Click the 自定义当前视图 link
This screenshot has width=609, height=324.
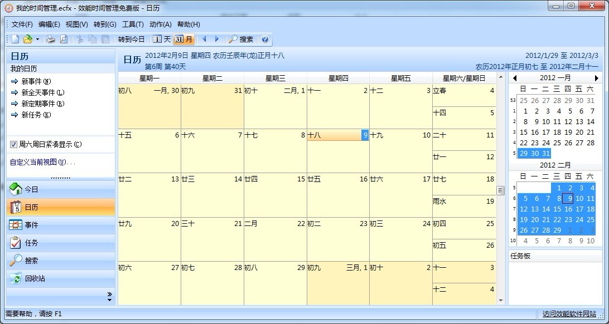coord(42,163)
